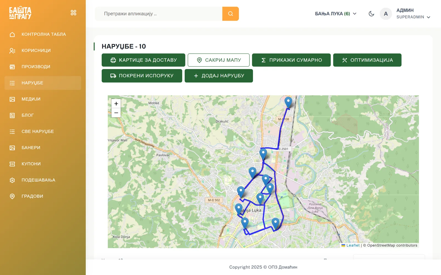Click Прикажи сумарно button
Image resolution: width=441 pixels, height=275 pixels.
[x=291, y=60]
